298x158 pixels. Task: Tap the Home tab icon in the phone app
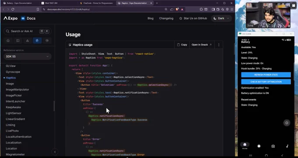click(x=245, y=144)
